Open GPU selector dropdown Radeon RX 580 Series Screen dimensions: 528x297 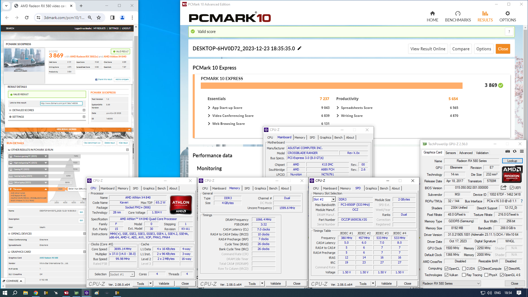pos(451,283)
